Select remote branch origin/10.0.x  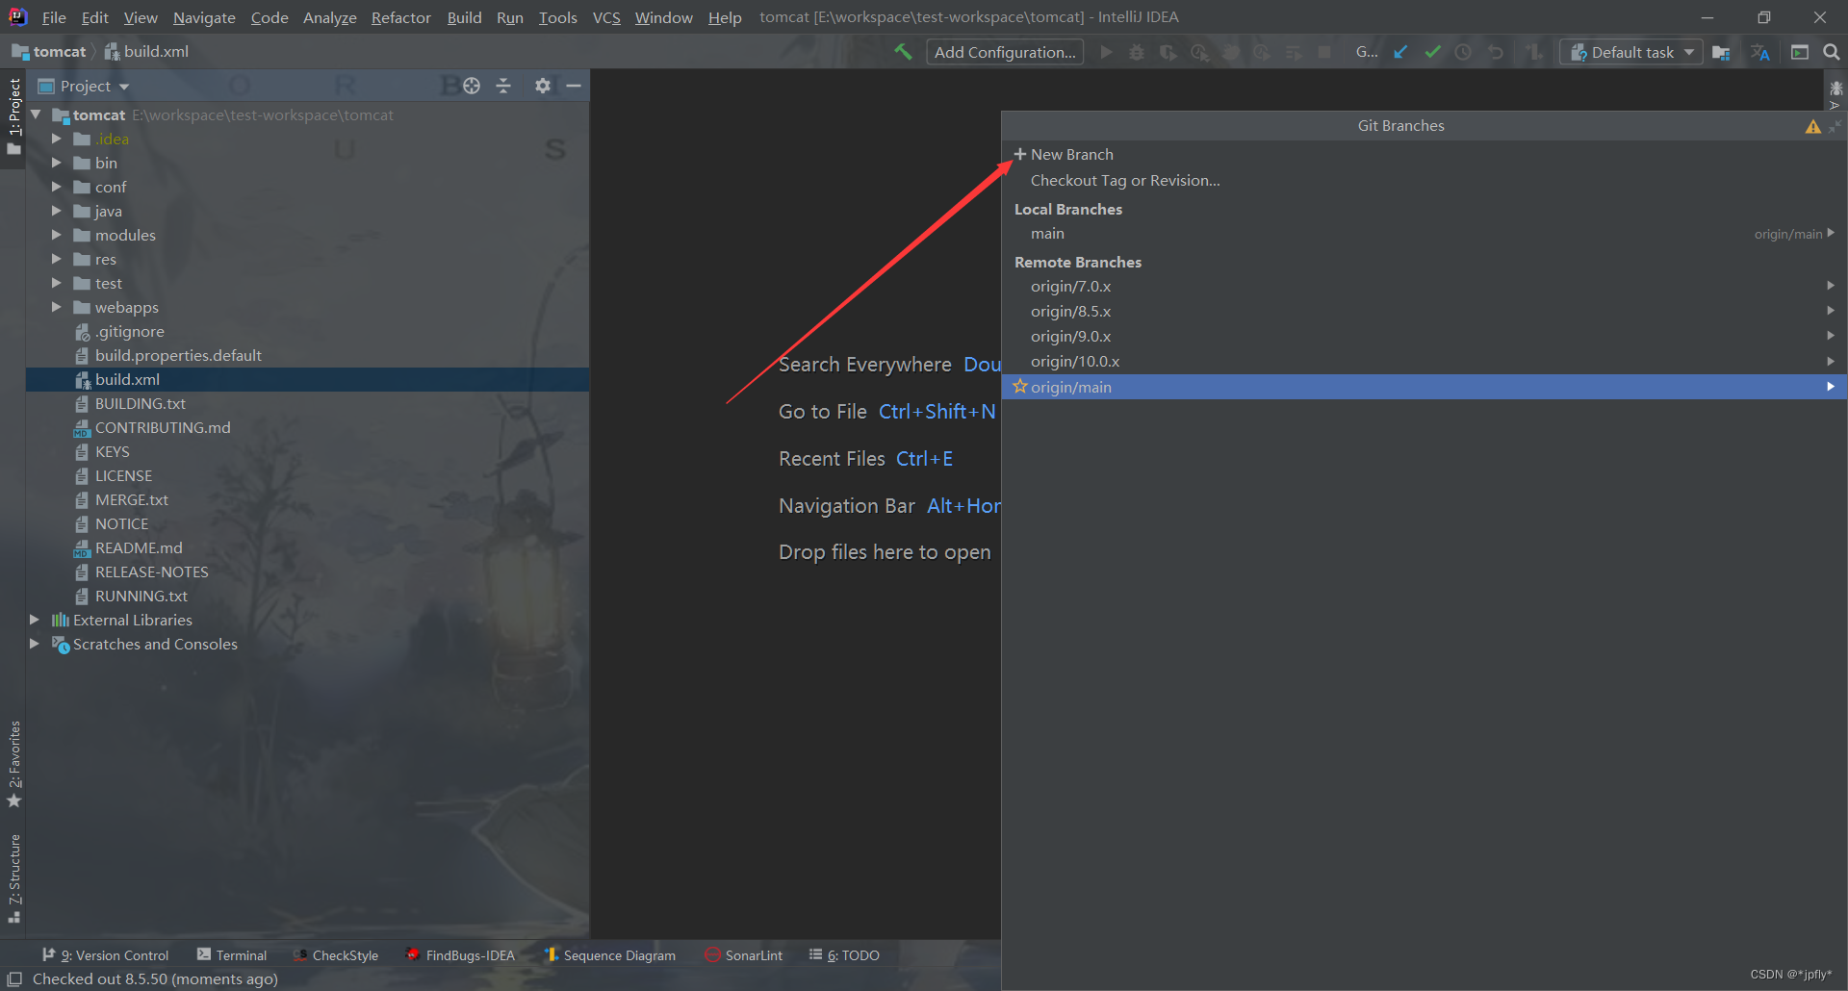[1424, 361]
